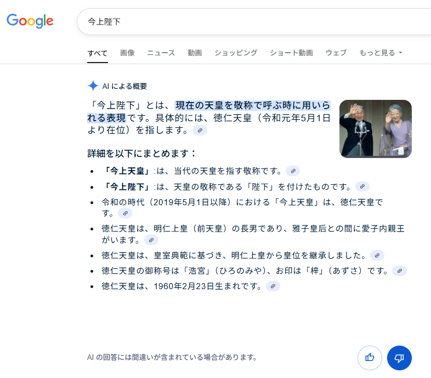Expand the もっと見る dropdown
This screenshot has width=431, height=378.
(x=381, y=53)
